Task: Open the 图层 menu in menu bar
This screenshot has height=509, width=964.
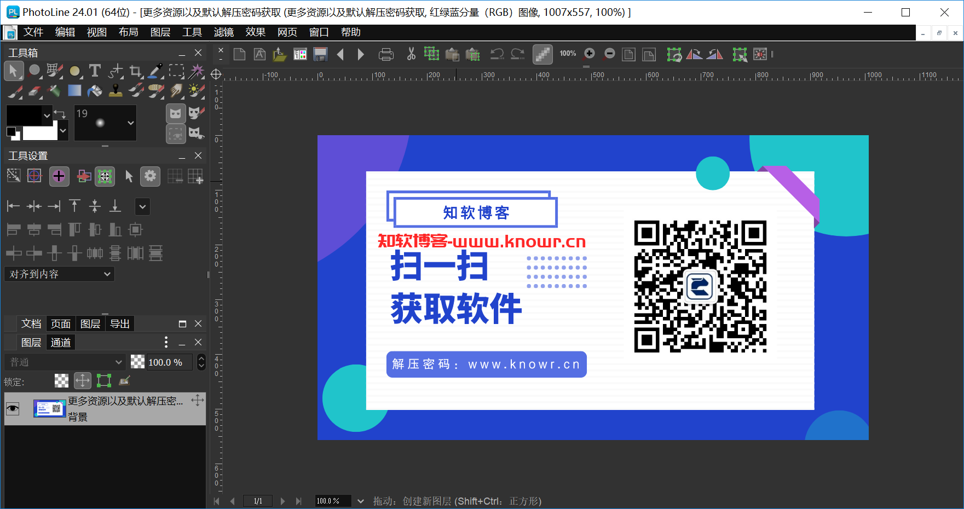Action: point(160,32)
